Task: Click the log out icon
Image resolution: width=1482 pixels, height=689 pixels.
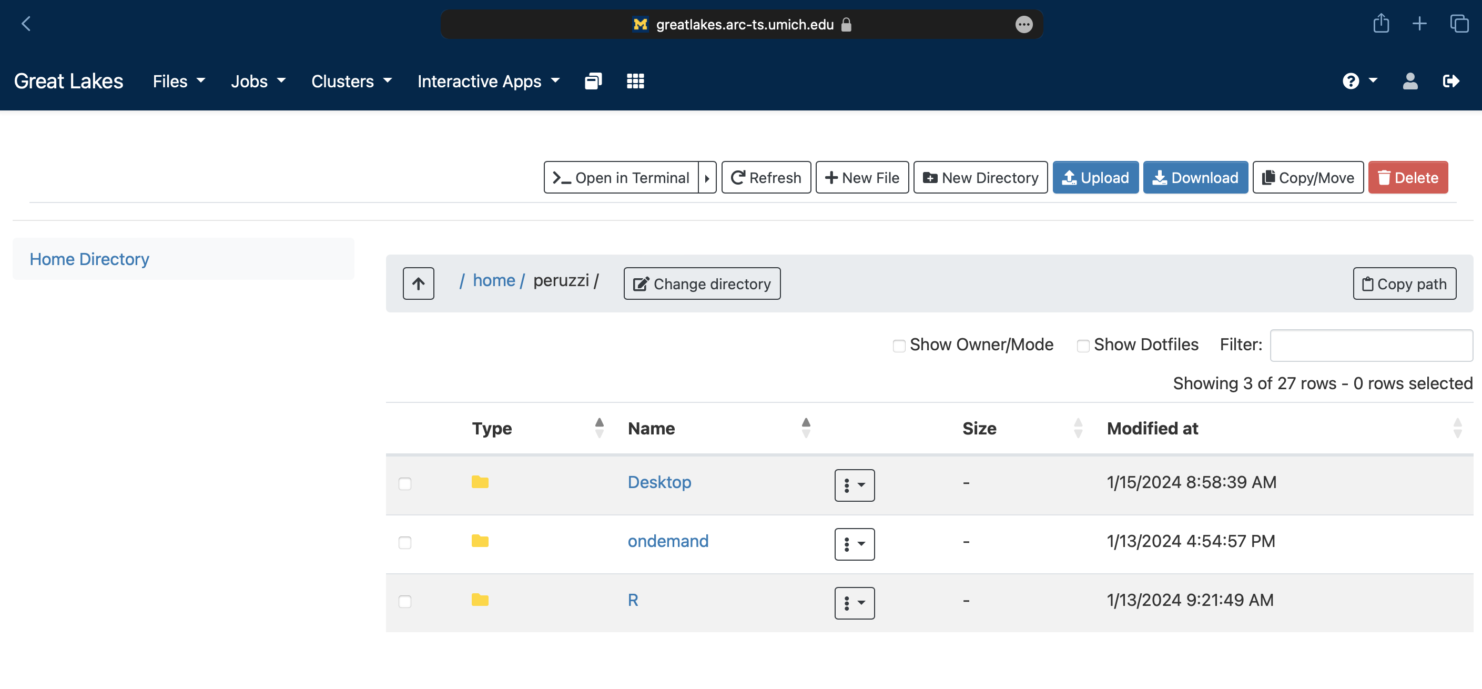Action: (x=1450, y=81)
